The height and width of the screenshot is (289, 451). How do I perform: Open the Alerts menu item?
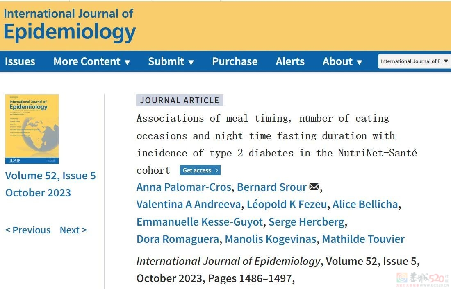point(290,62)
